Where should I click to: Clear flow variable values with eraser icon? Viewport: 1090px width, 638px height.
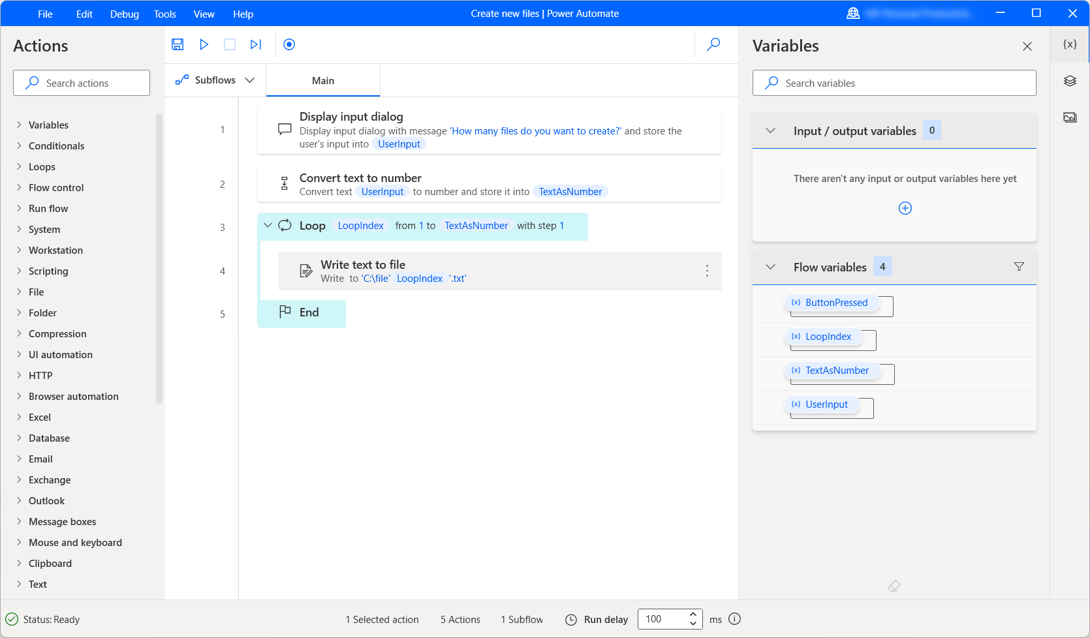(x=894, y=586)
